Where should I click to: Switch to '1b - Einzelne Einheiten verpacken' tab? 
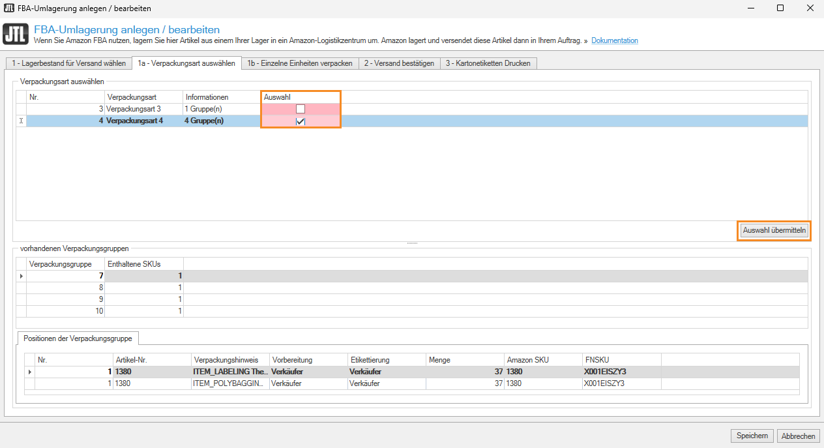(299, 63)
